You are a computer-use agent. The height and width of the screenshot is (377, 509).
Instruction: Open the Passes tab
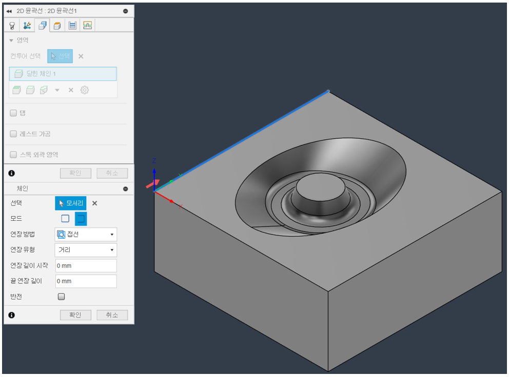pyautogui.click(x=72, y=25)
